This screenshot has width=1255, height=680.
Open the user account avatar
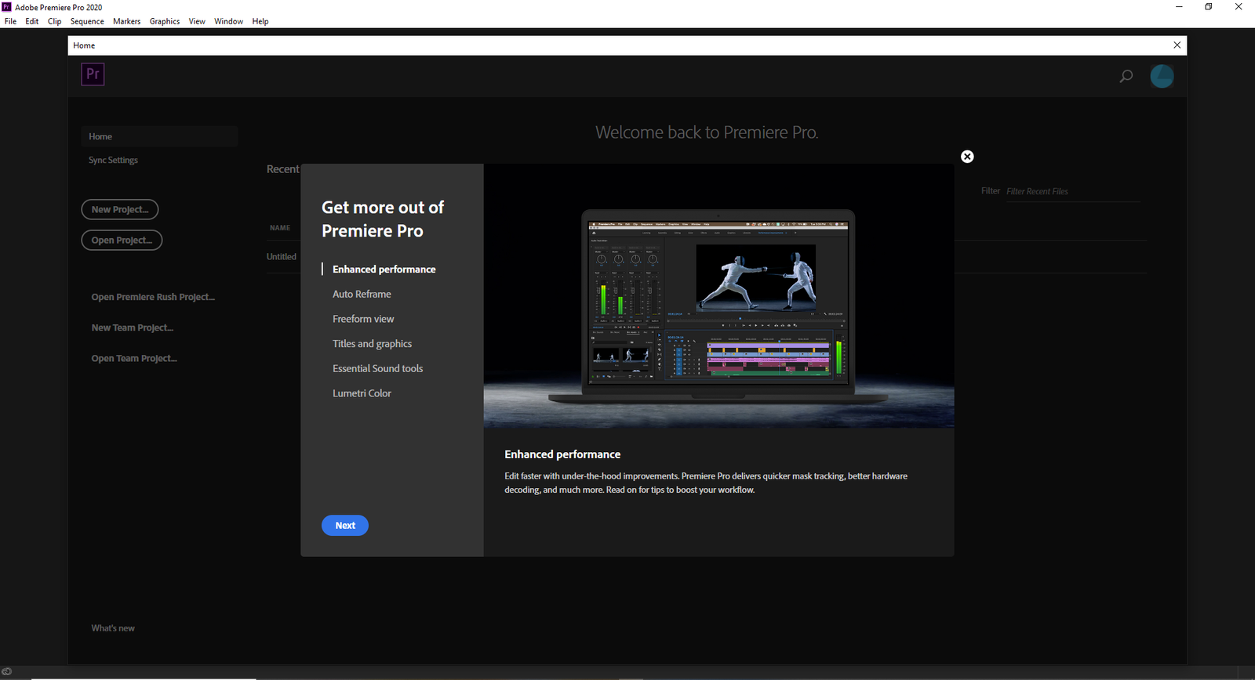pos(1162,76)
